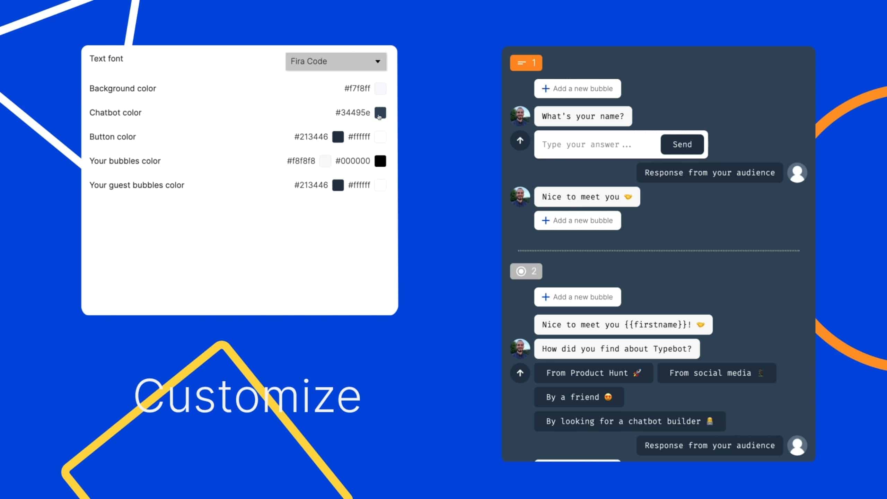Viewport: 887px width, 499px height.
Task: Click the 'From Product Hunt' choice button
Action: pyautogui.click(x=594, y=372)
